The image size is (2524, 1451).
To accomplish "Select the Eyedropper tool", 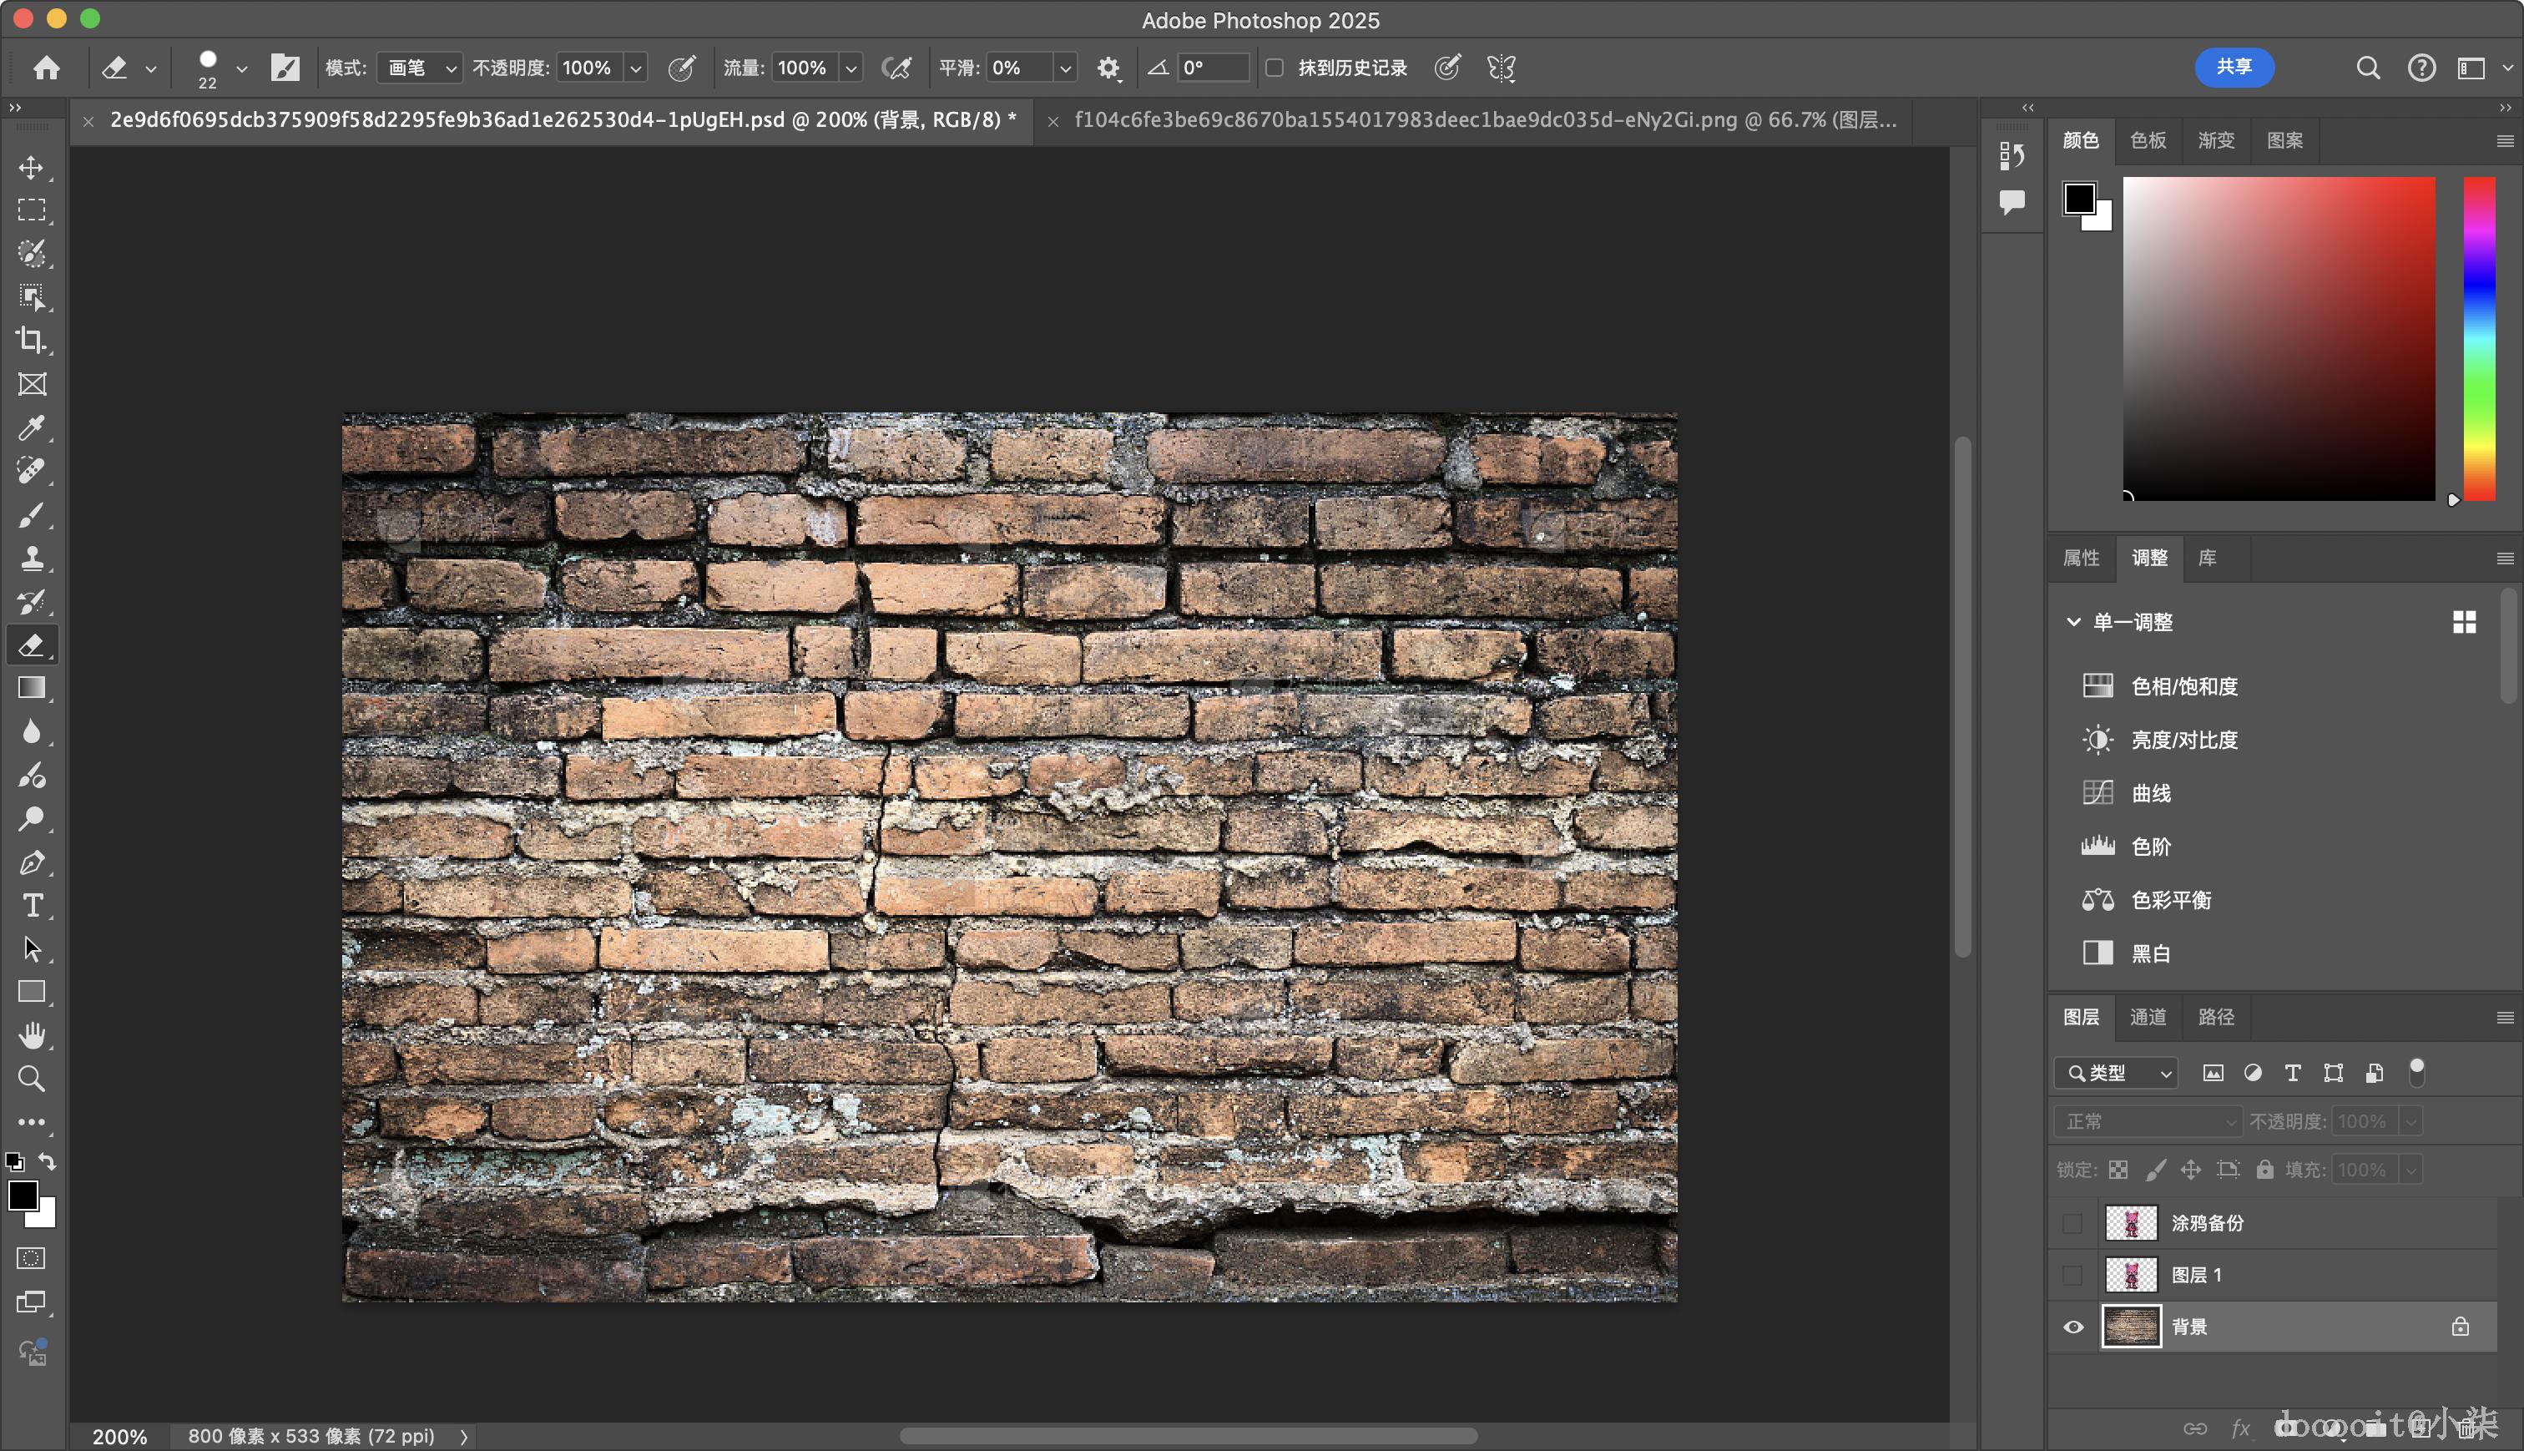I will pos(31,427).
